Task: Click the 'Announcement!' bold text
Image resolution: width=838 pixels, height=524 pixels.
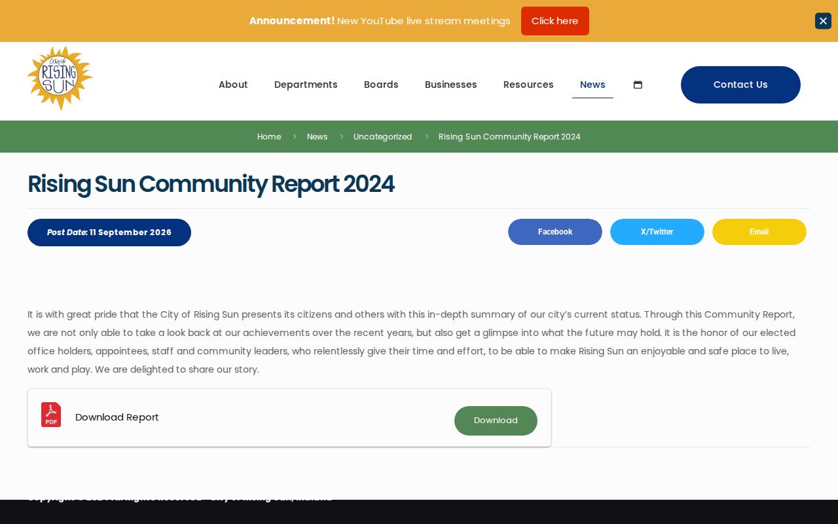Action: (292, 21)
